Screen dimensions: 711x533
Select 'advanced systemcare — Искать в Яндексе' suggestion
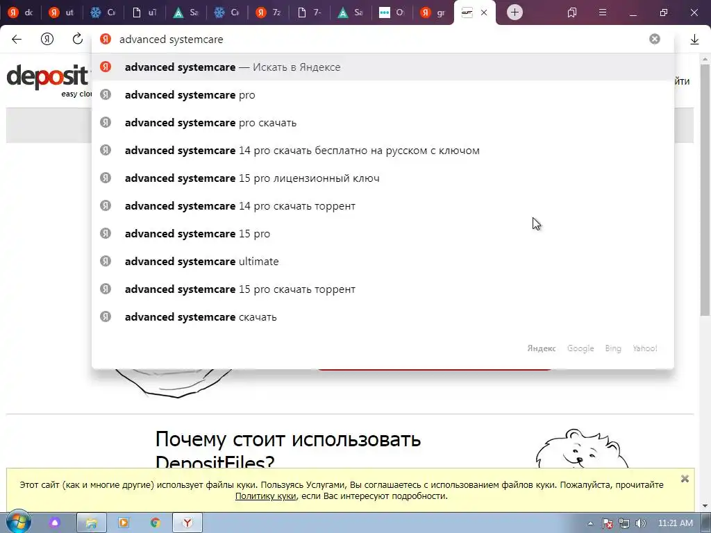[x=383, y=67]
